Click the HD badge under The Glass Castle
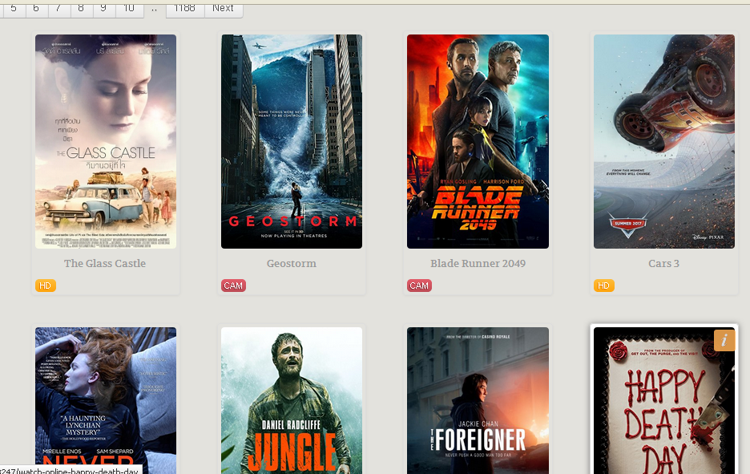750x474 pixels. [x=46, y=286]
